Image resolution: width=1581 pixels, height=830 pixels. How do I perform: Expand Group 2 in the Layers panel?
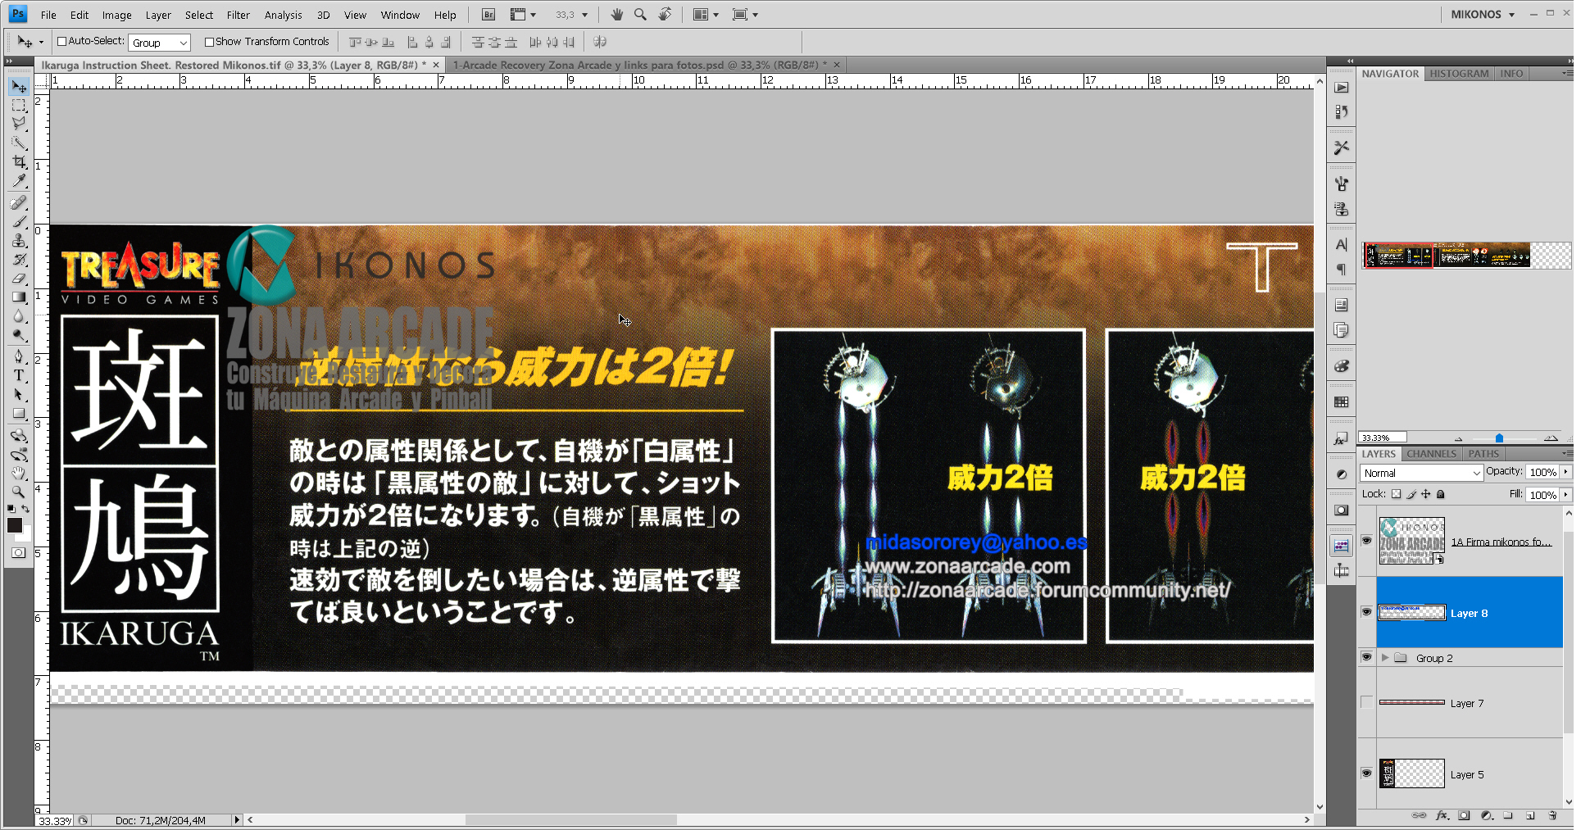[1385, 657]
